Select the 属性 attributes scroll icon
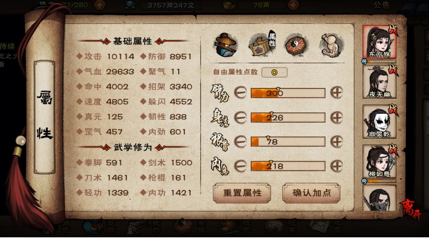 (x=262, y=44)
